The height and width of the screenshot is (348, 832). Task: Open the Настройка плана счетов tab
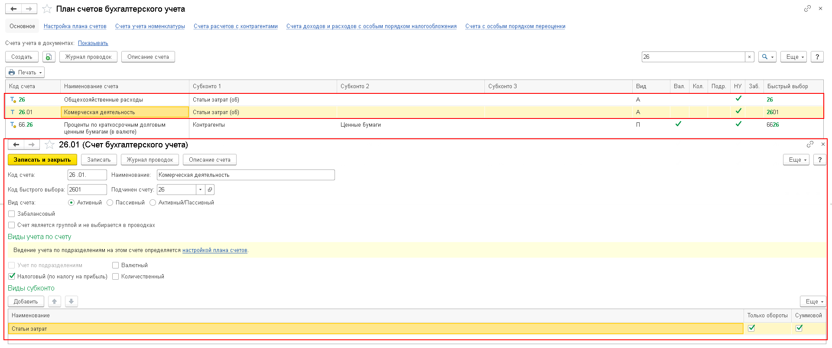[x=75, y=26]
